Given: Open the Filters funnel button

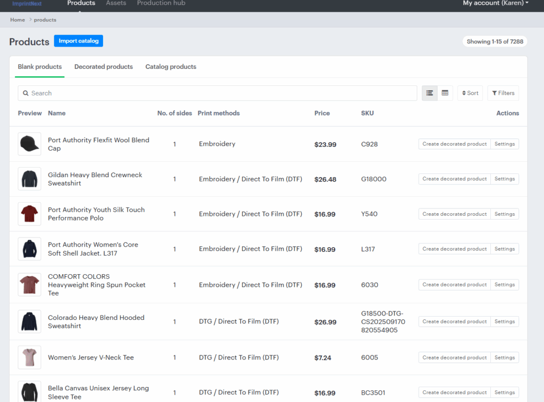Looking at the screenshot, I should [503, 93].
